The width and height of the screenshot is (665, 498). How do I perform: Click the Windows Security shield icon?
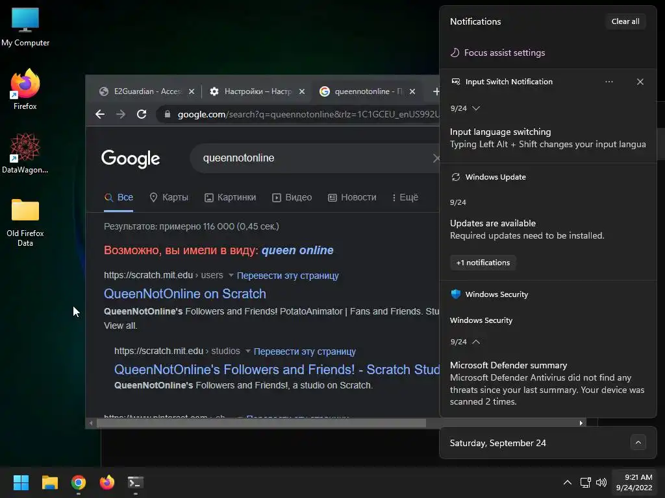tap(456, 294)
